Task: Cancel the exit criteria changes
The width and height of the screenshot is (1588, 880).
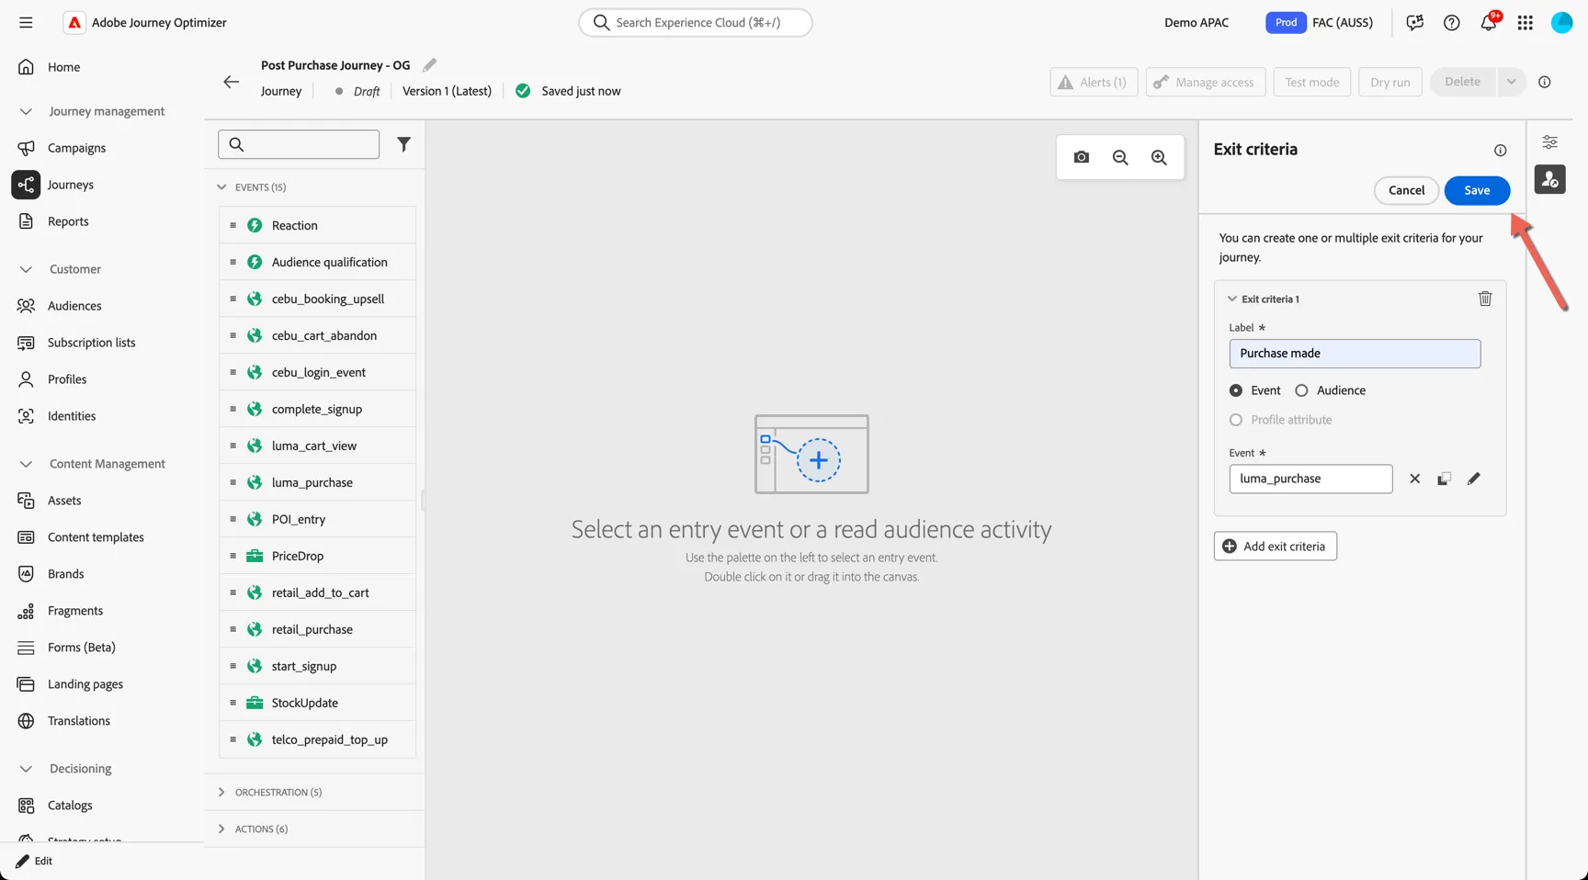Action: pos(1406,190)
